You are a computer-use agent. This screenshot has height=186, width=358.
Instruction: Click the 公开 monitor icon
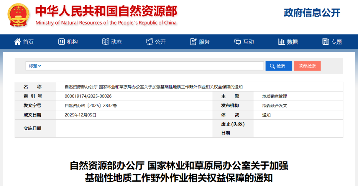(149, 41)
